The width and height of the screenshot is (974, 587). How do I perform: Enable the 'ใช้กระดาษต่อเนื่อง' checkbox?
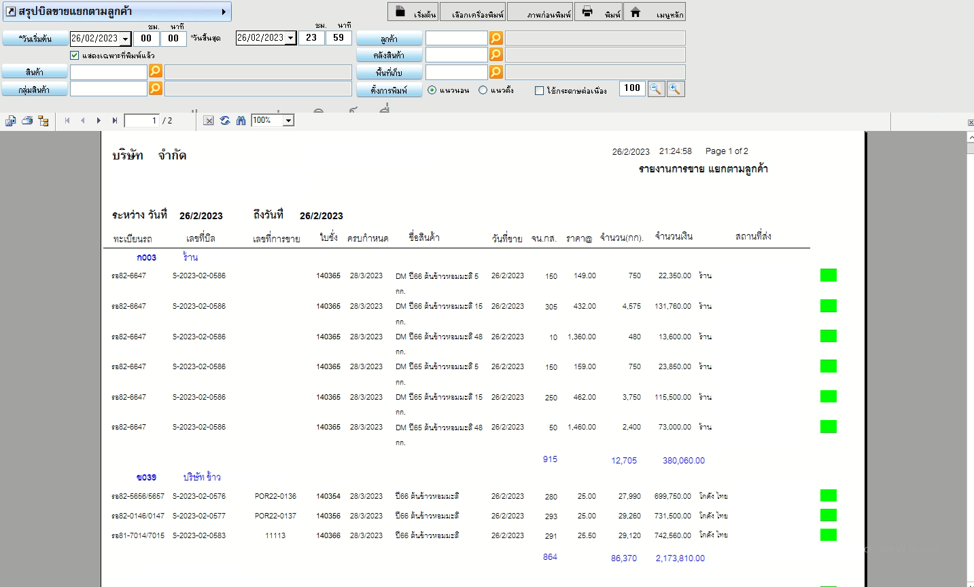[x=540, y=90]
